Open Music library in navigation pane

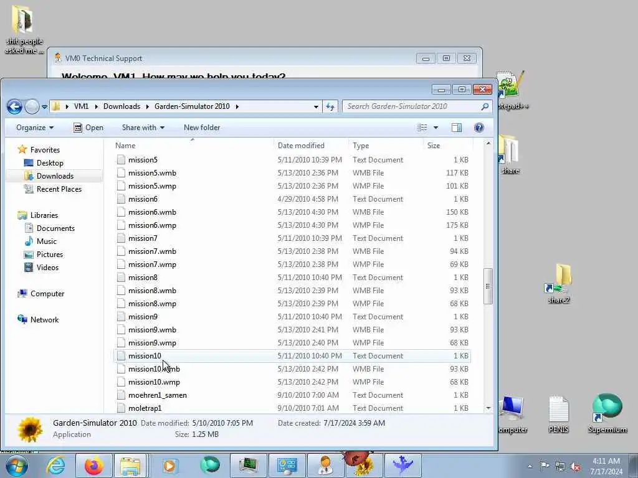pos(46,241)
